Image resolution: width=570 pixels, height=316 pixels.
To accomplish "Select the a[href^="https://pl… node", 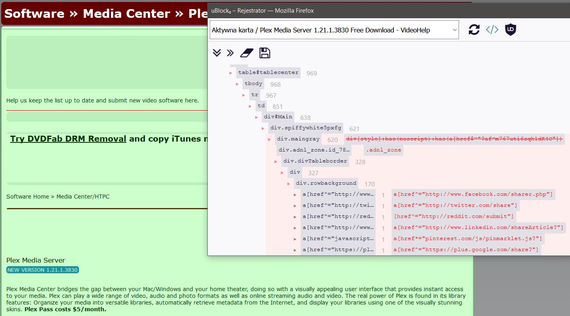I will 338,250.
